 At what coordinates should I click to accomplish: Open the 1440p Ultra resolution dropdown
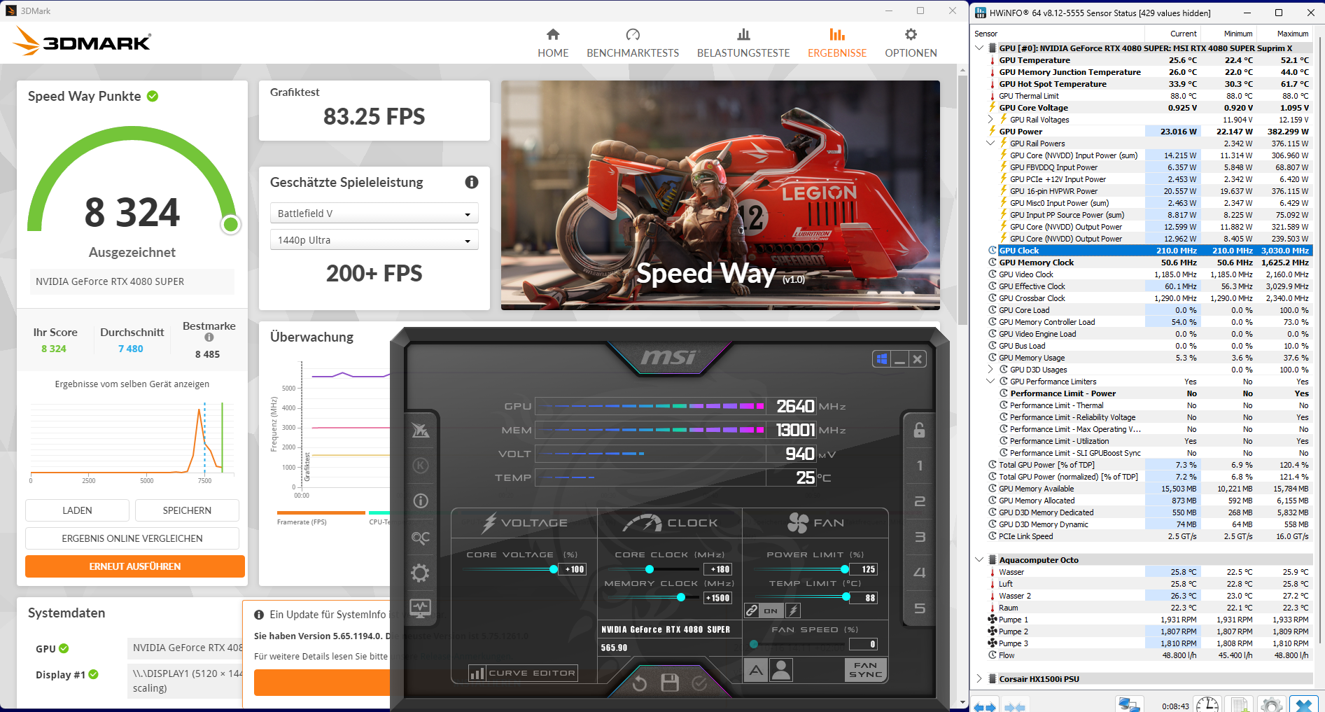(374, 239)
